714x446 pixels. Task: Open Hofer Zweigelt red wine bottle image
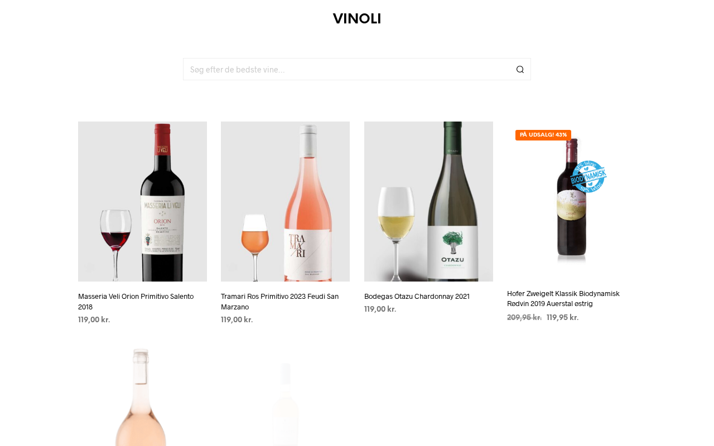point(571,200)
